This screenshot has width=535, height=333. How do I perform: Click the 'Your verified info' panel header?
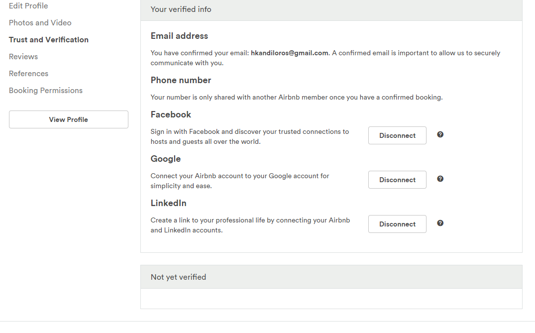[181, 9]
